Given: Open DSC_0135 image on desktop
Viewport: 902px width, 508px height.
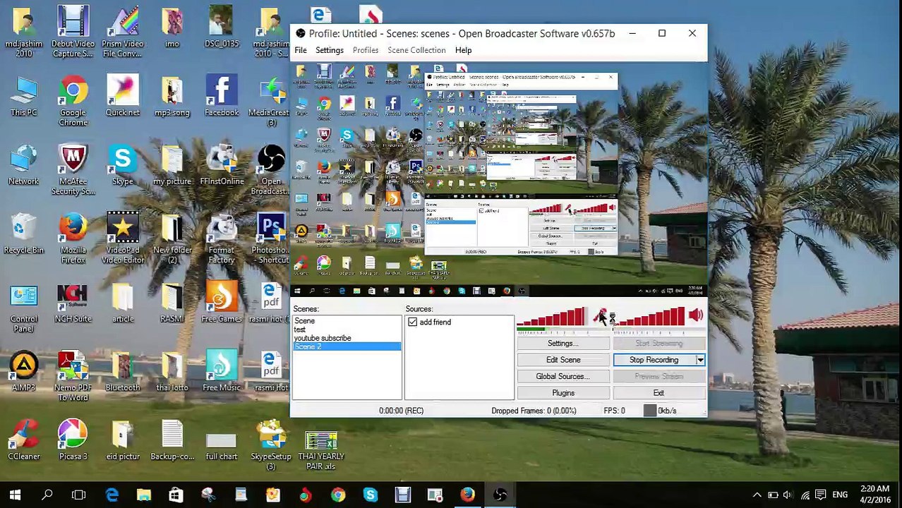Looking at the screenshot, I should coord(221,28).
